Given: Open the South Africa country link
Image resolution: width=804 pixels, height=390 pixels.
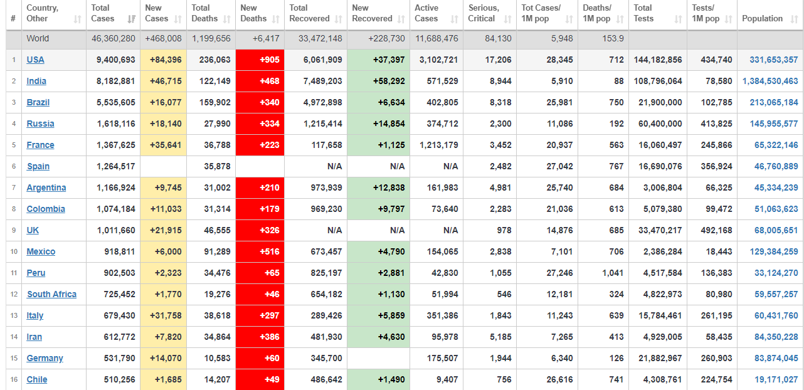Looking at the screenshot, I should 51,294.
